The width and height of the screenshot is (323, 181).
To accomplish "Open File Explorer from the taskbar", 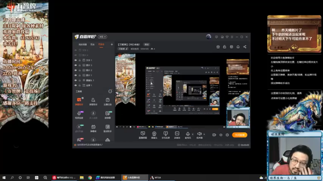I will (x=82, y=177).
